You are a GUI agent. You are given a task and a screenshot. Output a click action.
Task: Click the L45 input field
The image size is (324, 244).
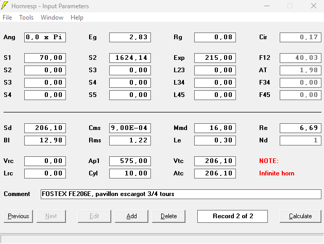click(215, 95)
